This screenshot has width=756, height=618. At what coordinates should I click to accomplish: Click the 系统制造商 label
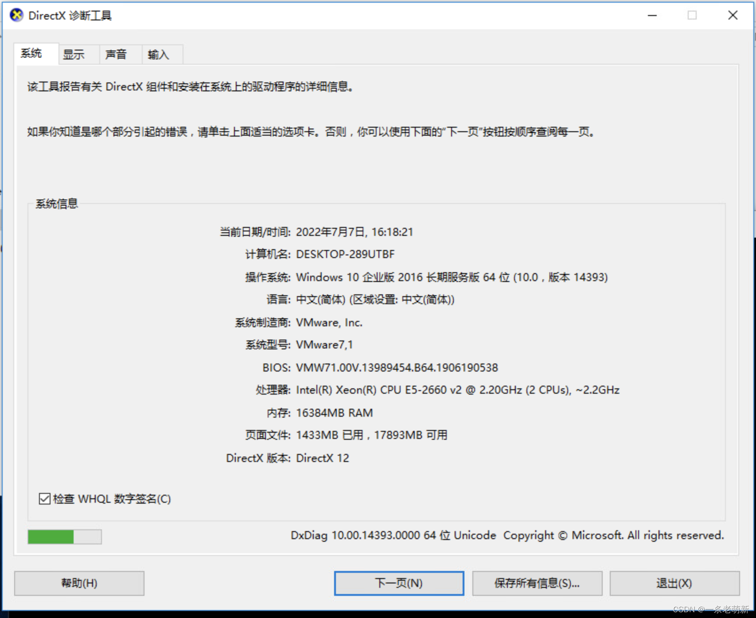click(x=263, y=322)
